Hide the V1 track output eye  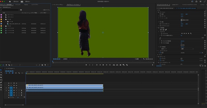pos(17,88)
